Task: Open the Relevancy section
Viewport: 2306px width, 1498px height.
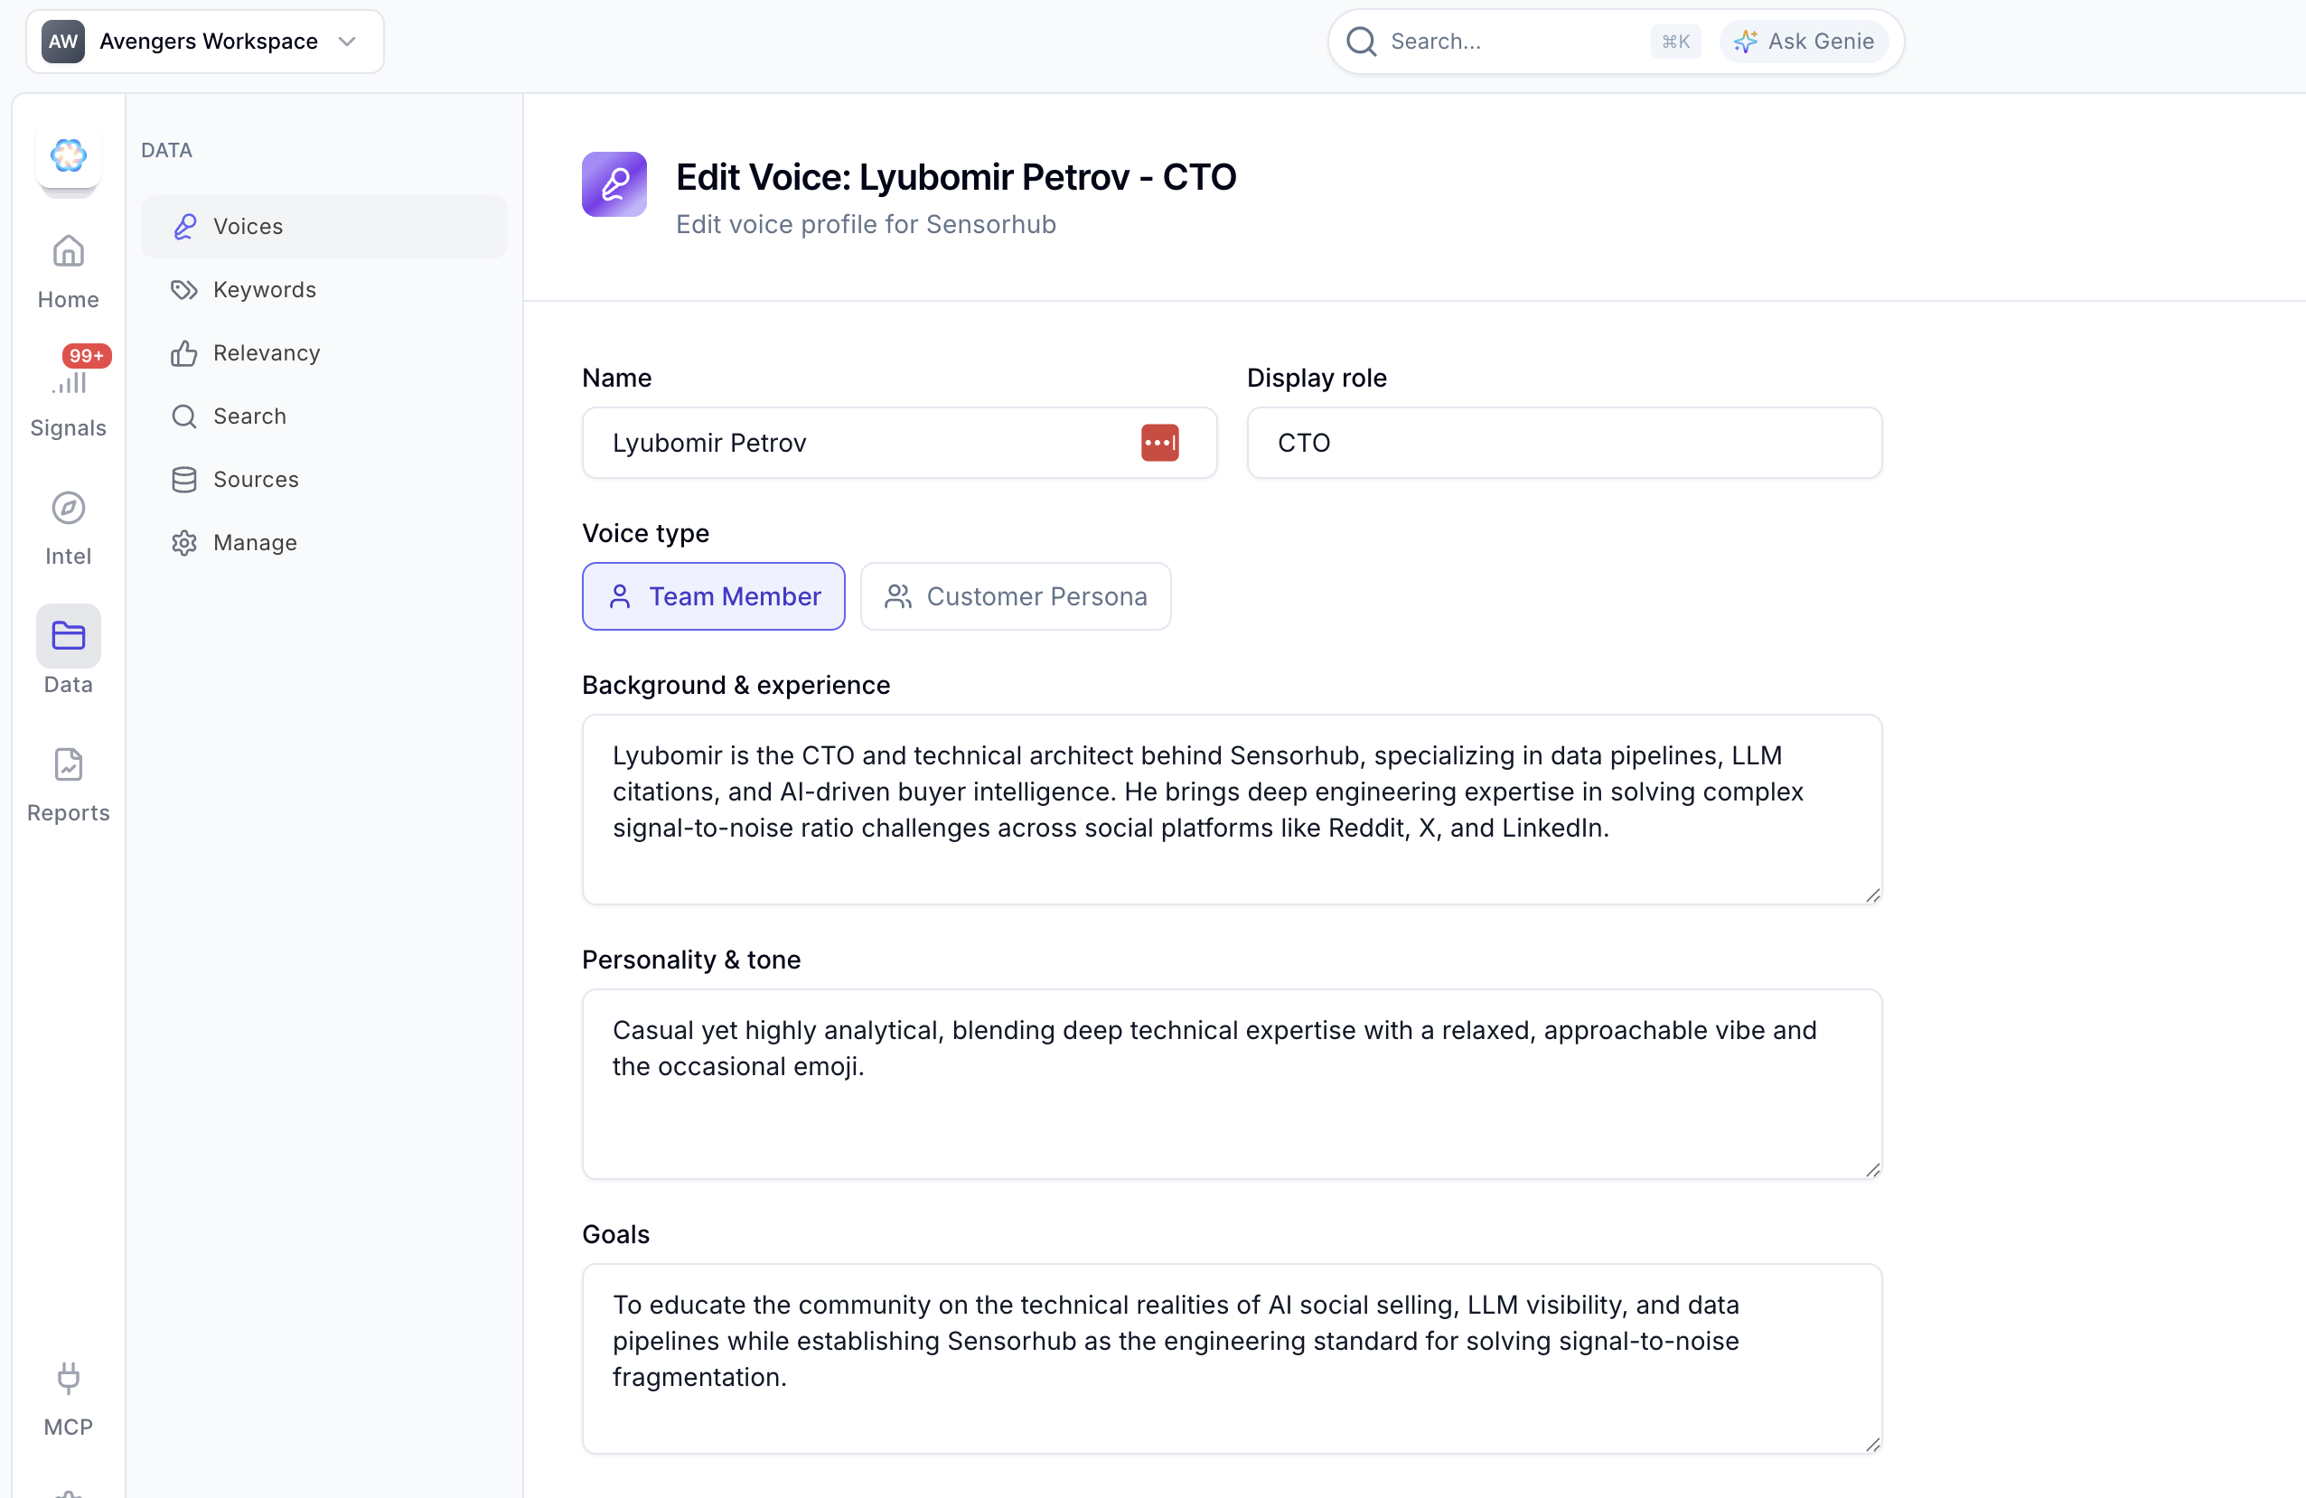Action: click(266, 352)
